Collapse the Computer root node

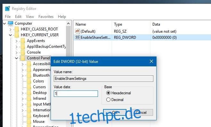(x=4, y=24)
